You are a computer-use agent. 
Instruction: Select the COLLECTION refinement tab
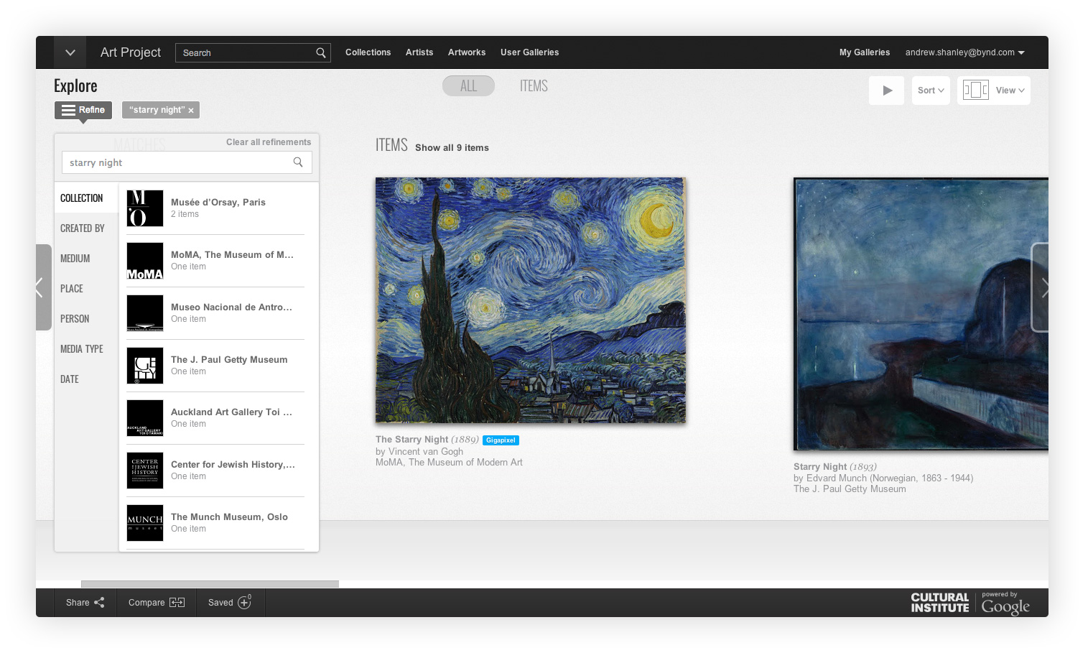point(86,198)
